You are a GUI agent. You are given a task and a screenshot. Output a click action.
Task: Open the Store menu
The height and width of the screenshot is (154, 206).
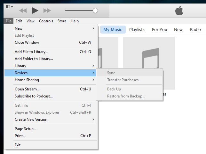(x=62, y=21)
